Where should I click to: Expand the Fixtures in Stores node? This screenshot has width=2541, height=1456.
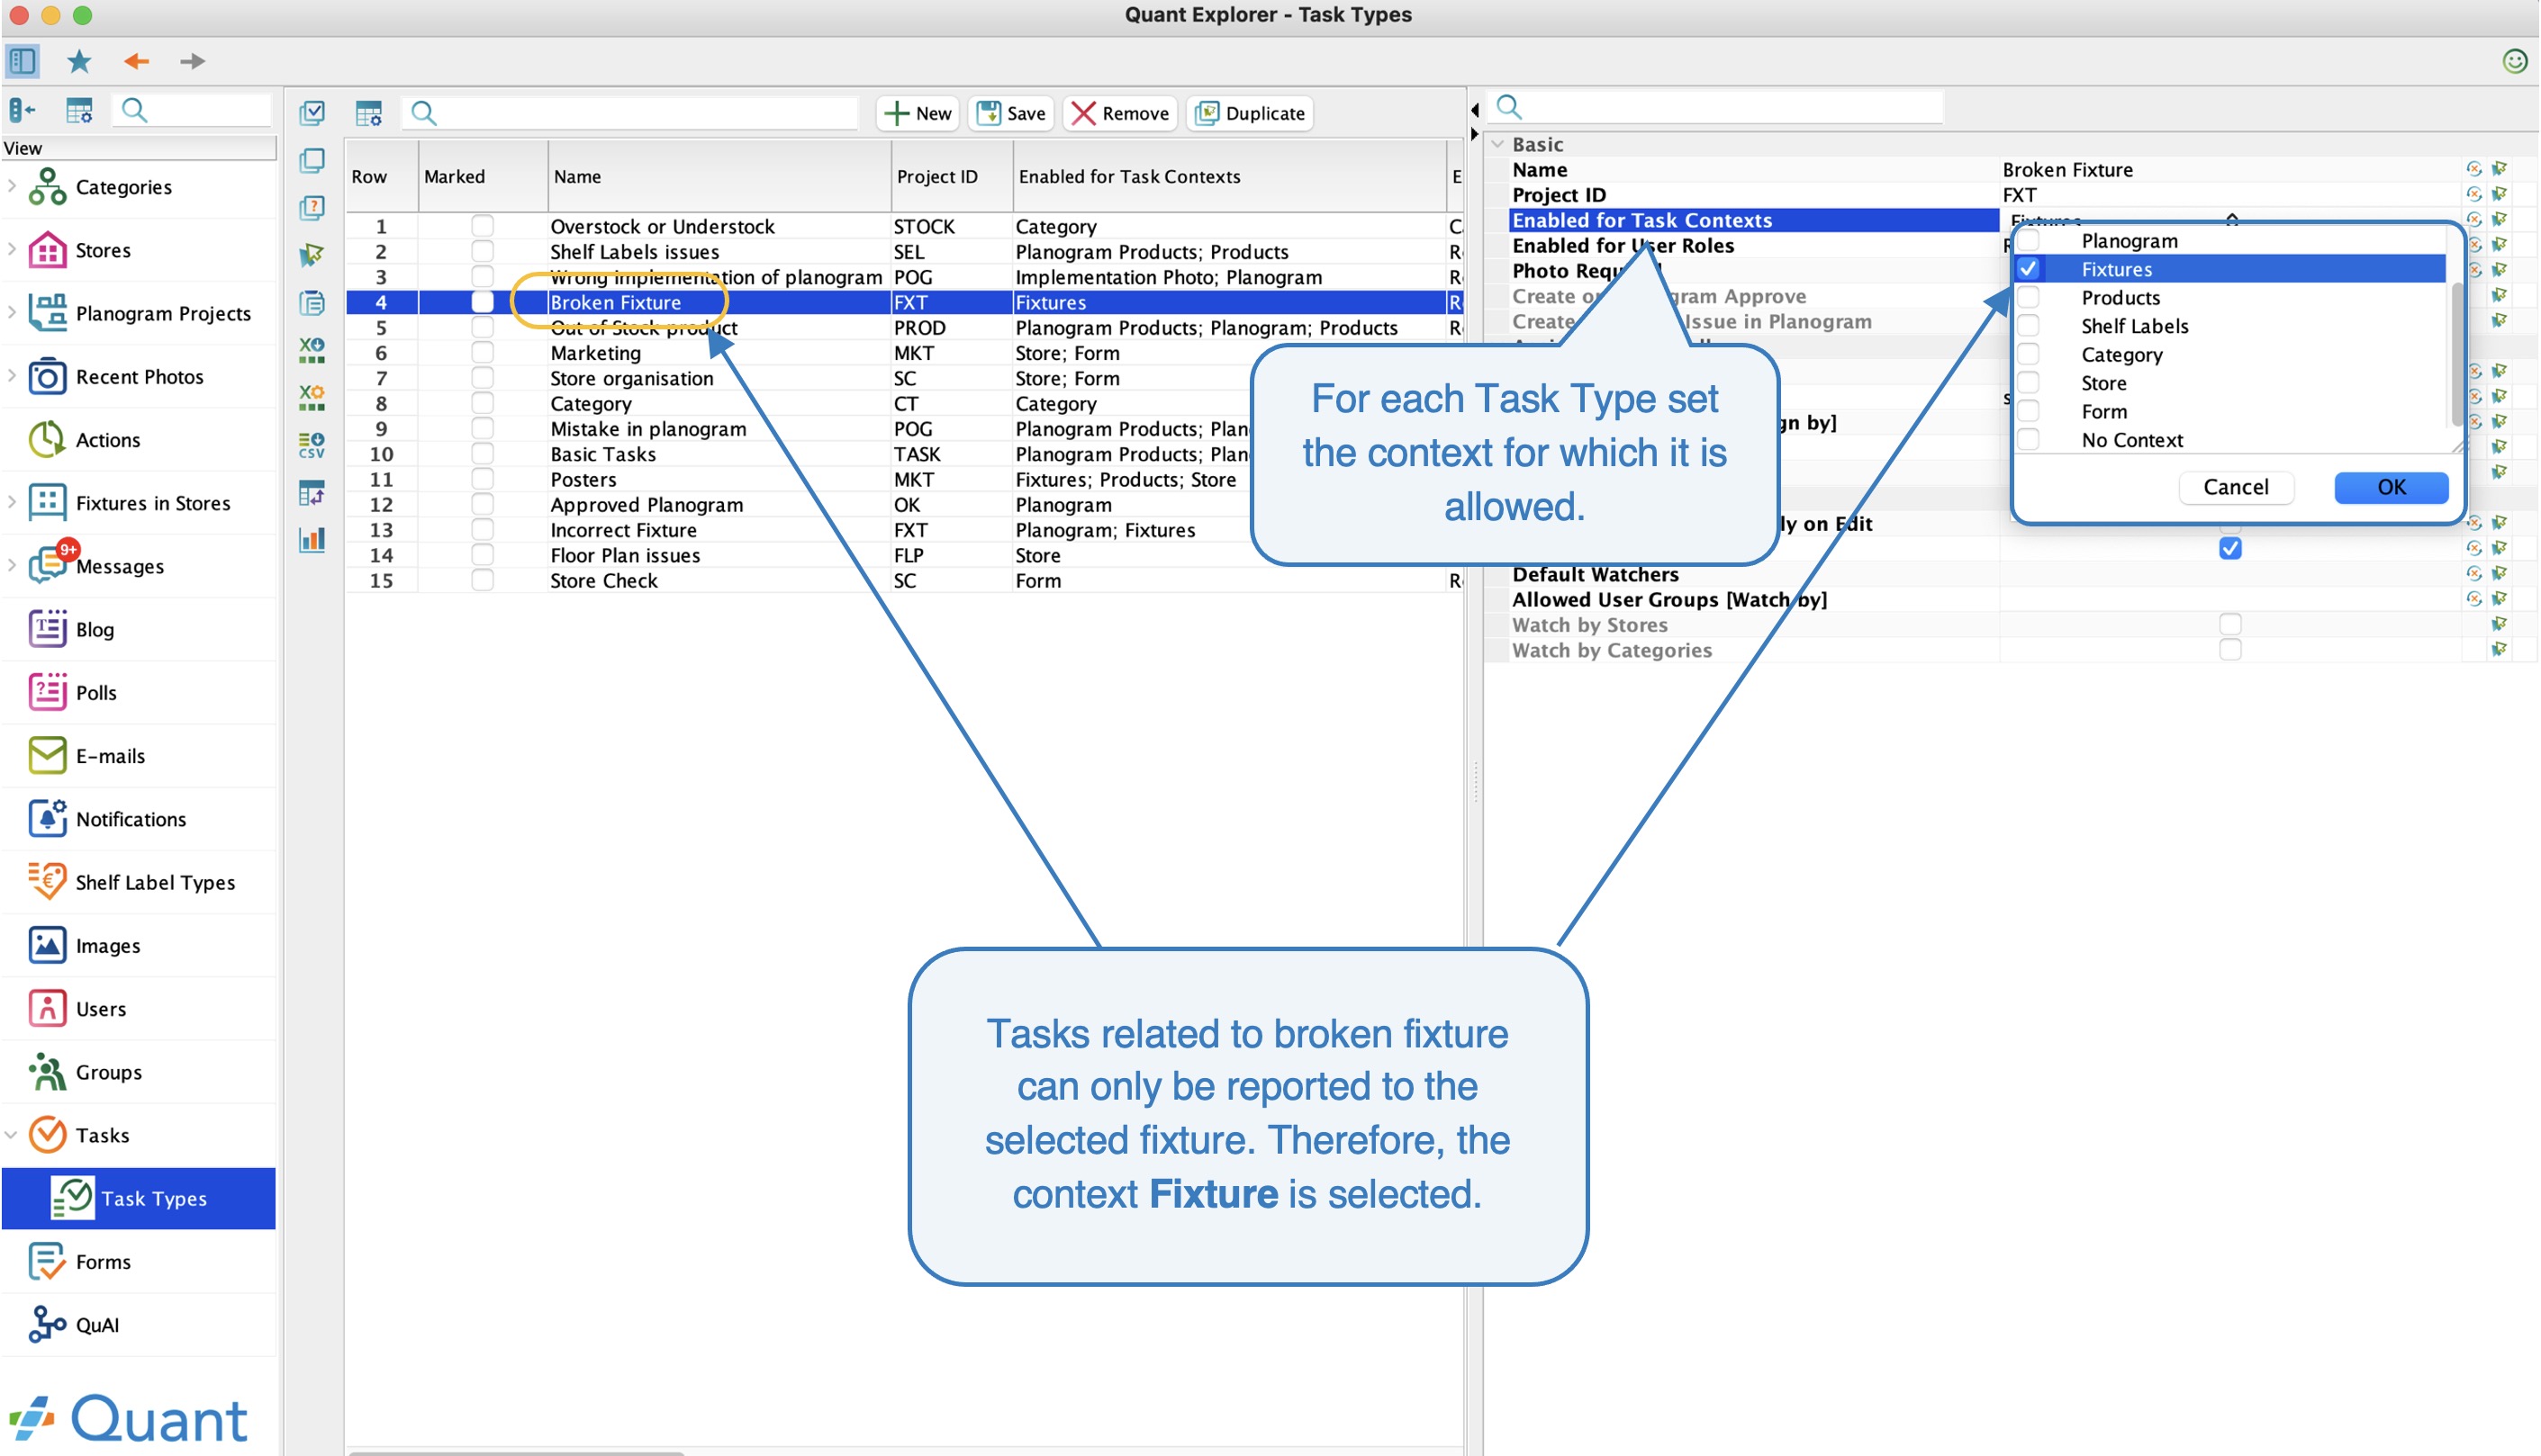[12, 502]
